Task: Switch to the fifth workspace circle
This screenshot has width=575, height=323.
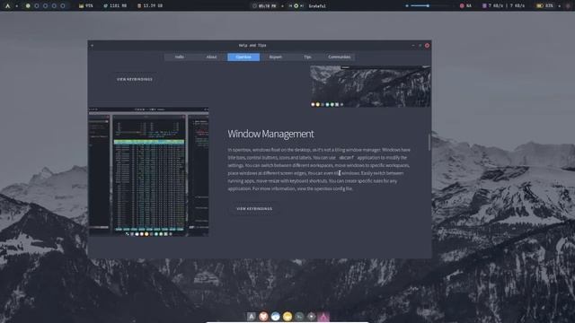Action: pos(63,6)
